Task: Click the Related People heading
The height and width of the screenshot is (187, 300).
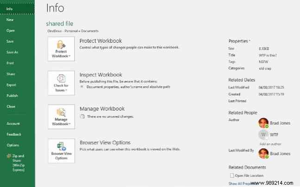Action: tap(243, 113)
